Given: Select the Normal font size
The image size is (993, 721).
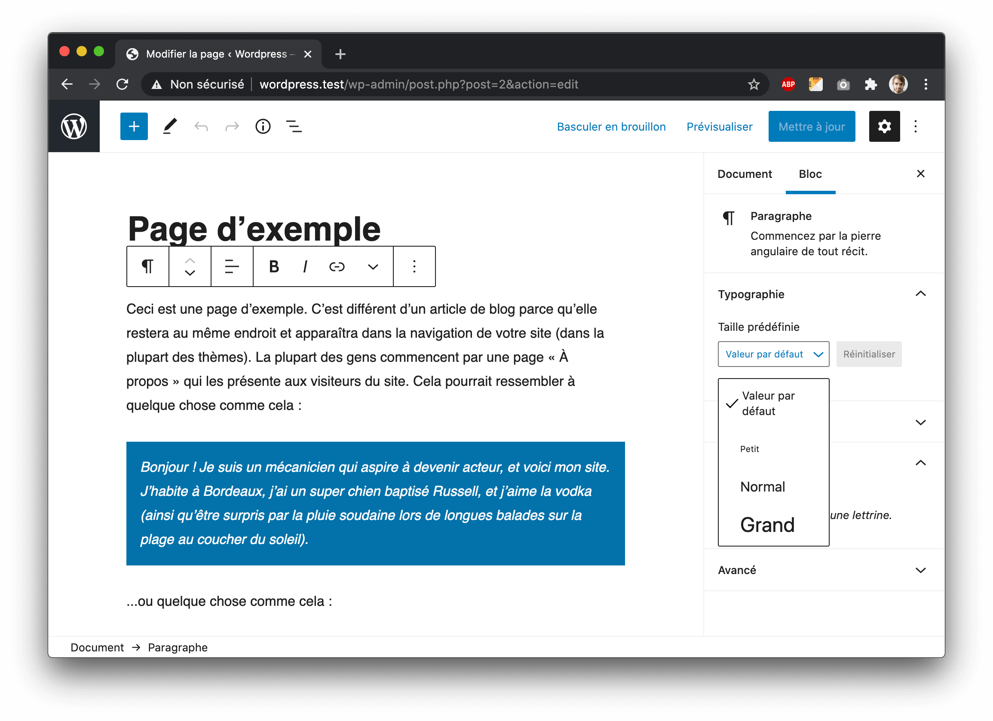Looking at the screenshot, I should pos(762,486).
